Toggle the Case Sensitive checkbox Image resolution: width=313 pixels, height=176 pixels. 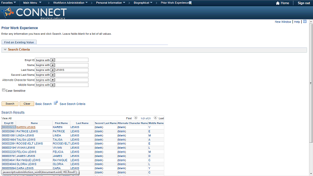click(3, 90)
